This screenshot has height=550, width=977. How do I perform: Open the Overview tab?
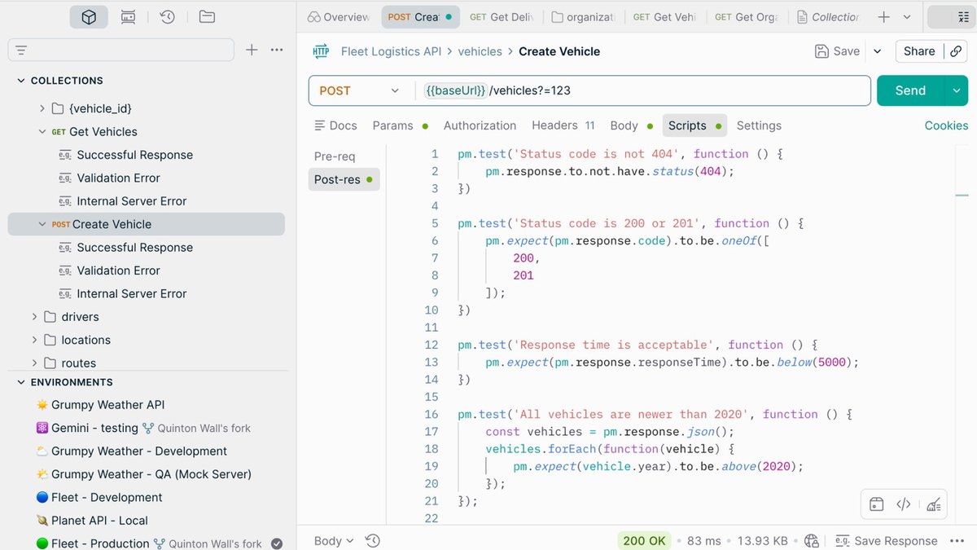pos(339,17)
